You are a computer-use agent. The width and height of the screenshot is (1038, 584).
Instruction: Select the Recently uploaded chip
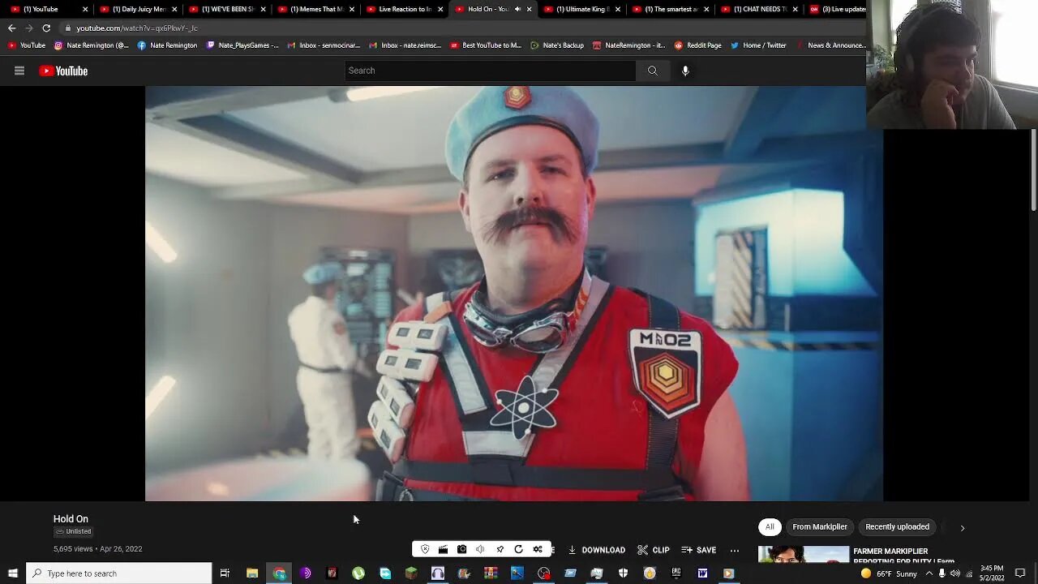(897, 527)
